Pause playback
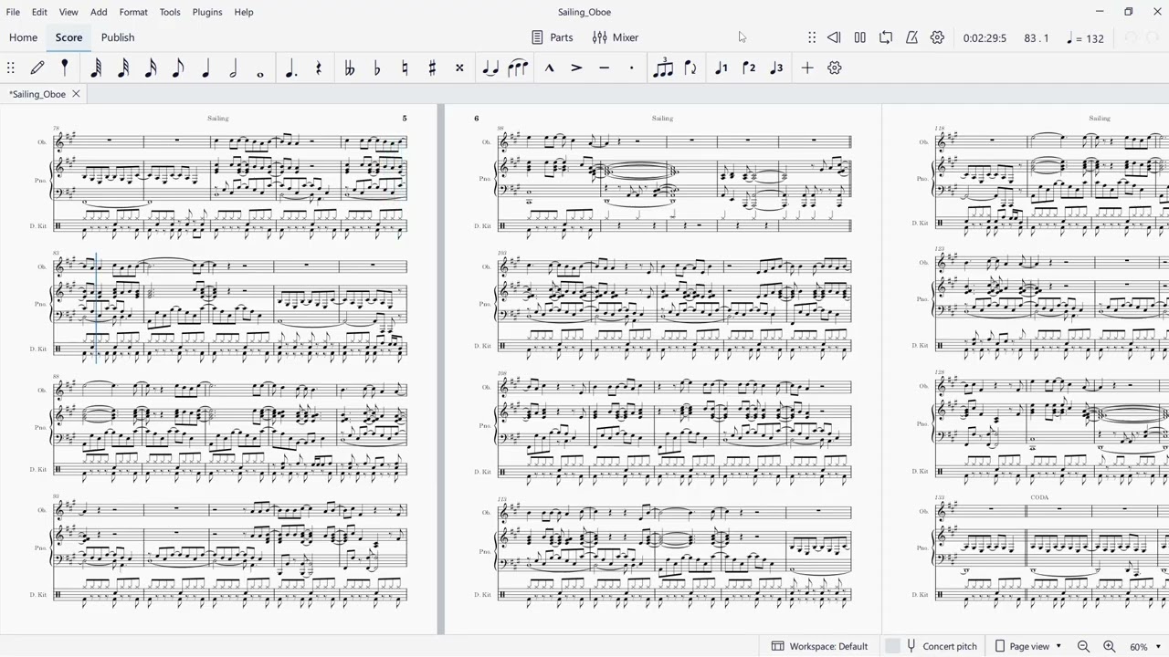 pyautogui.click(x=860, y=37)
